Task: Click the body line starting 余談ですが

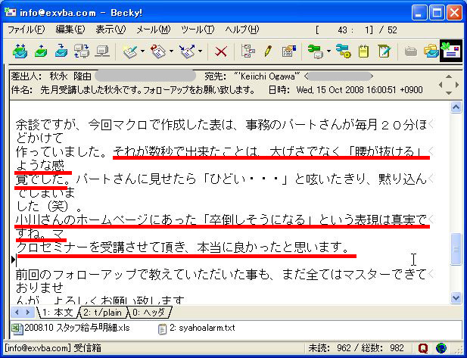Action: tap(222, 124)
